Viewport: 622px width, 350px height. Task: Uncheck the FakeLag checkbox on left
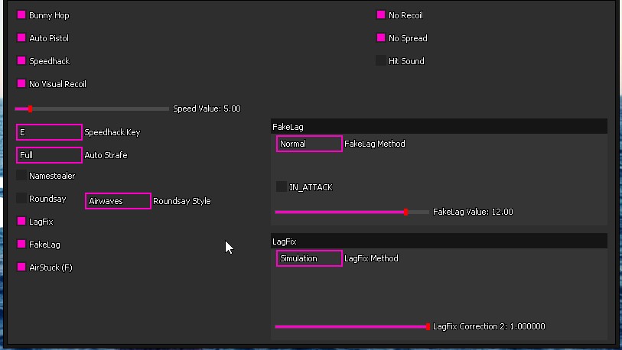[x=21, y=245]
